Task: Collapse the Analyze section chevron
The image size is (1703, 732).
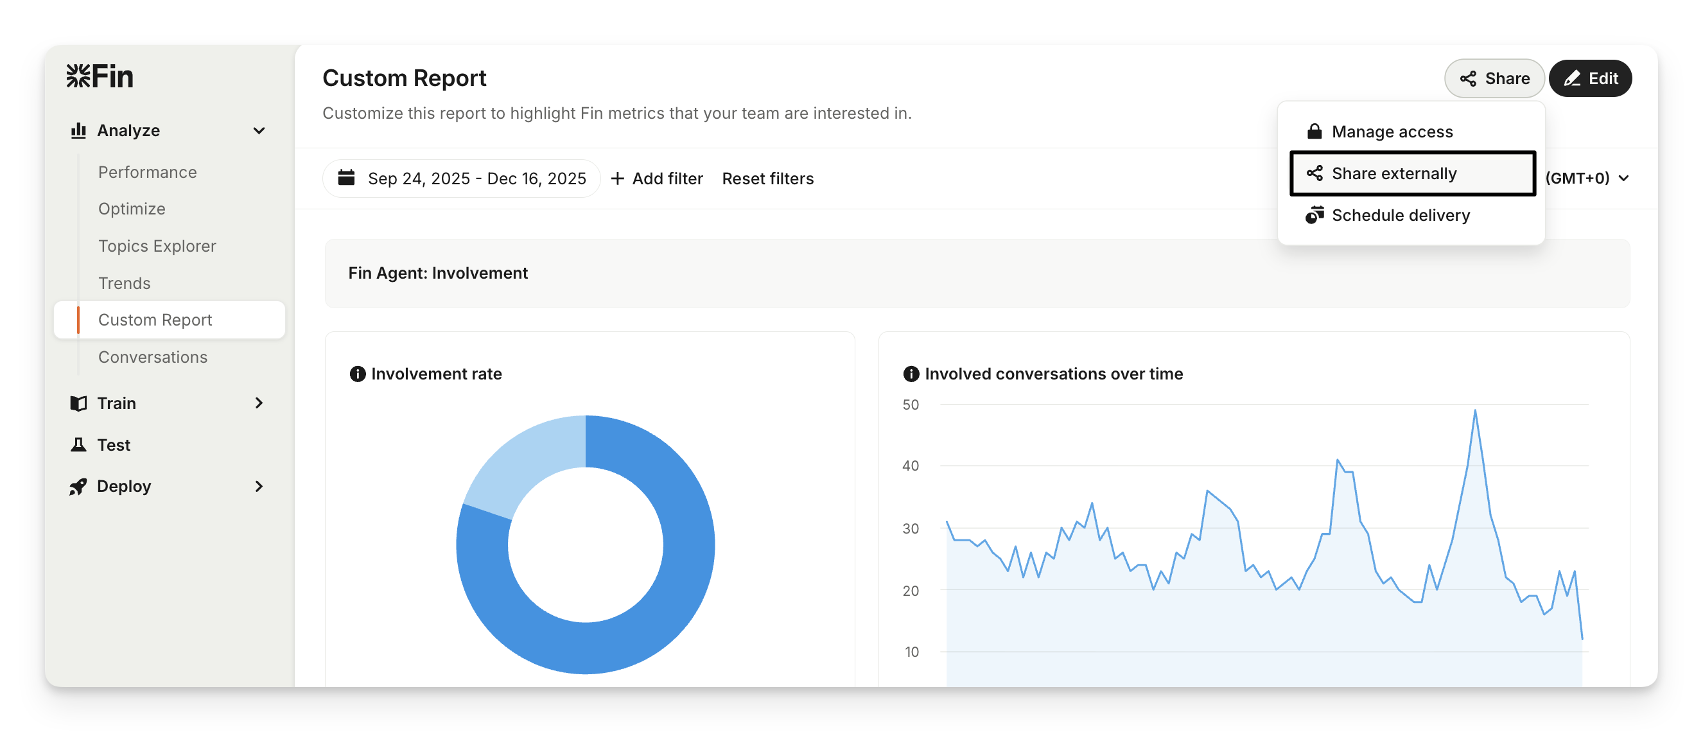Action: [259, 131]
